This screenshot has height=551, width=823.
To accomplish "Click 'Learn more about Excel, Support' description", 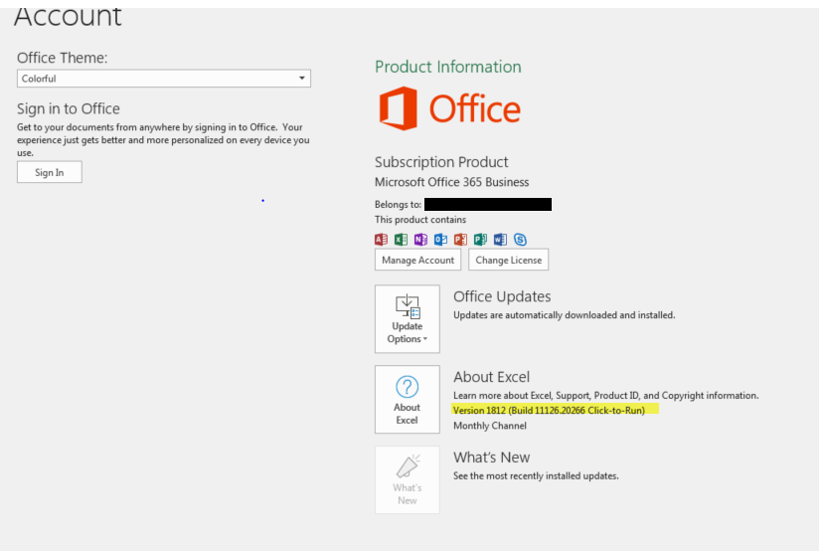I will [606, 396].
